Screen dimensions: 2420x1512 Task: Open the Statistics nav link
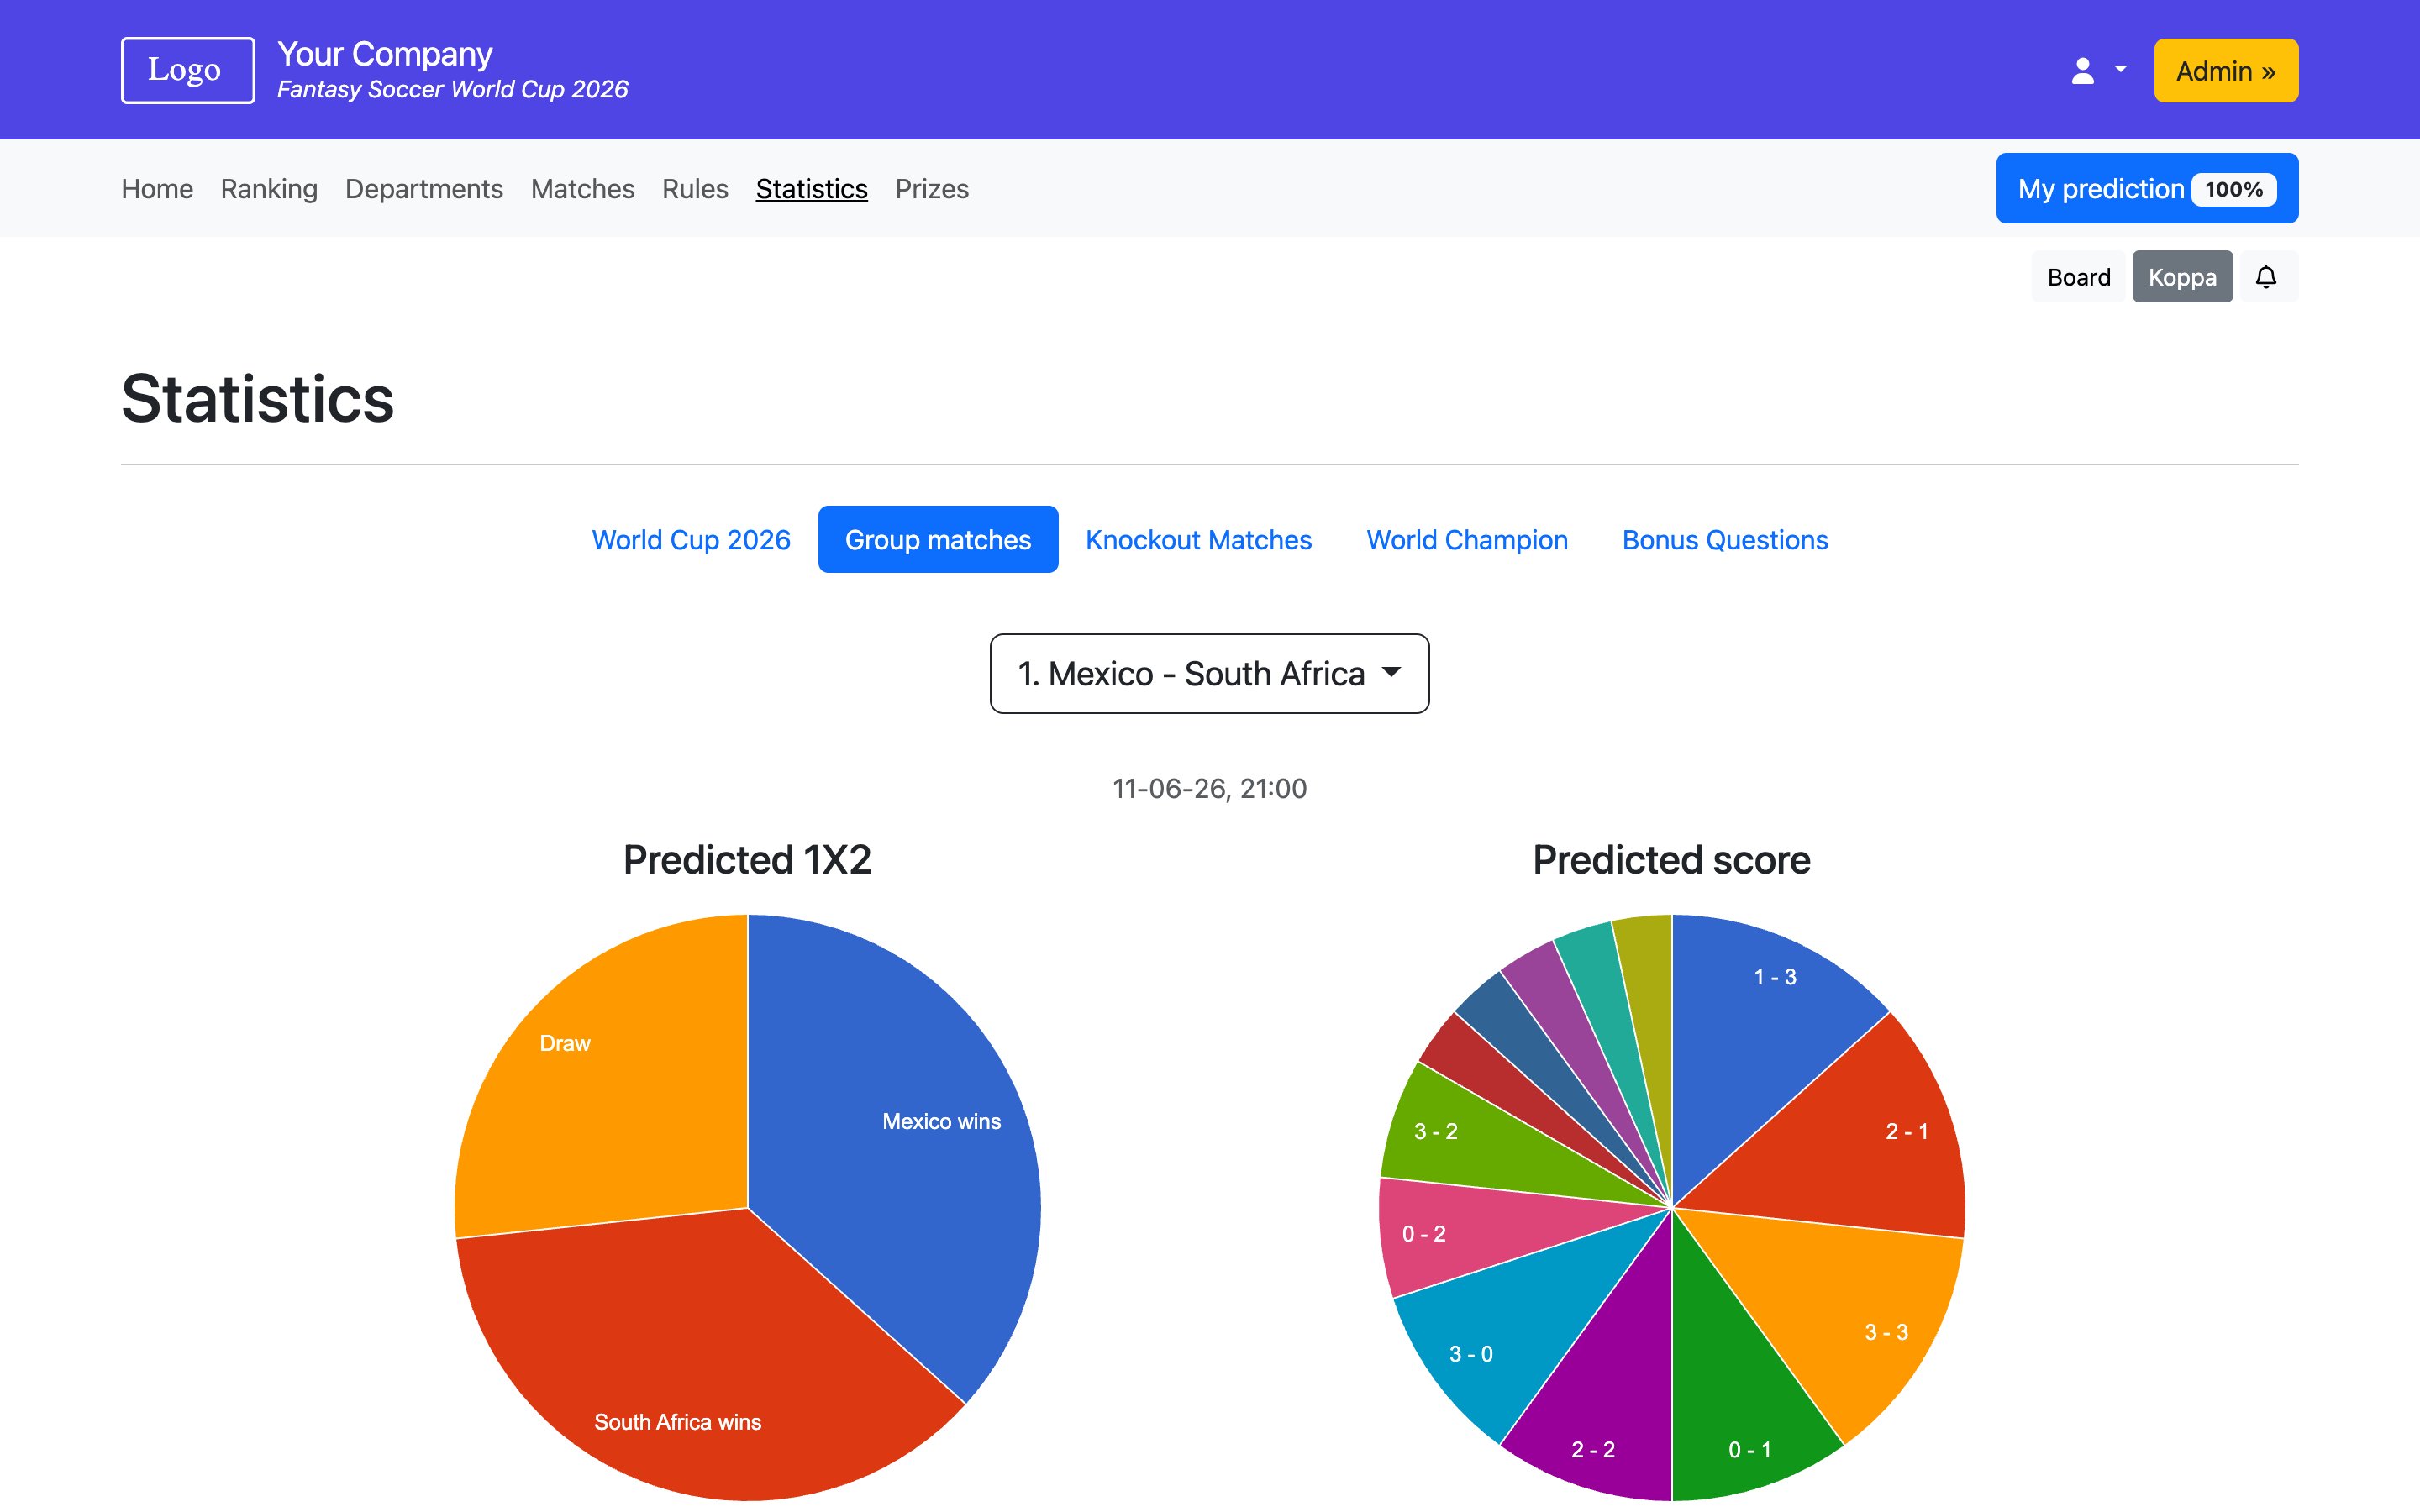pos(811,189)
